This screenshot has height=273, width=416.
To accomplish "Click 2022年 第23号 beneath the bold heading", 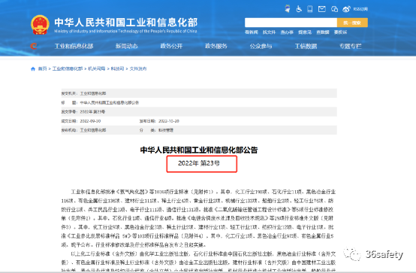I will click(199, 163).
